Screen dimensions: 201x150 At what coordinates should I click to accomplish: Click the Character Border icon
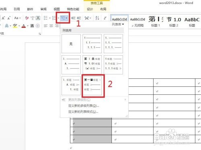[x=38, y=18]
